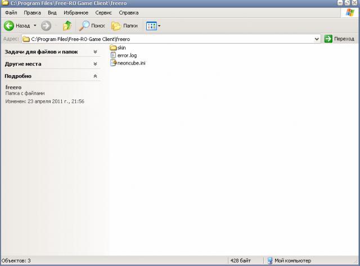The width and height of the screenshot is (360, 266).
Task: Select the skin folder icon
Action: 113,48
